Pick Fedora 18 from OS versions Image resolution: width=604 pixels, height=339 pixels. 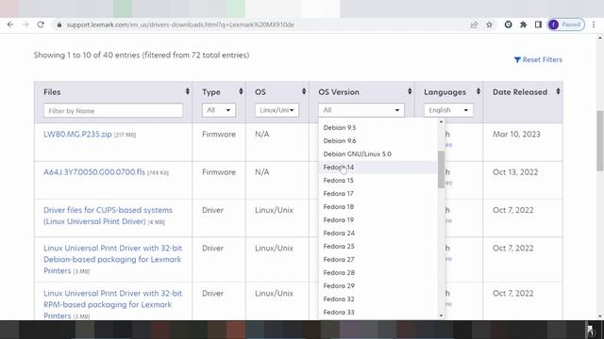pos(378,207)
